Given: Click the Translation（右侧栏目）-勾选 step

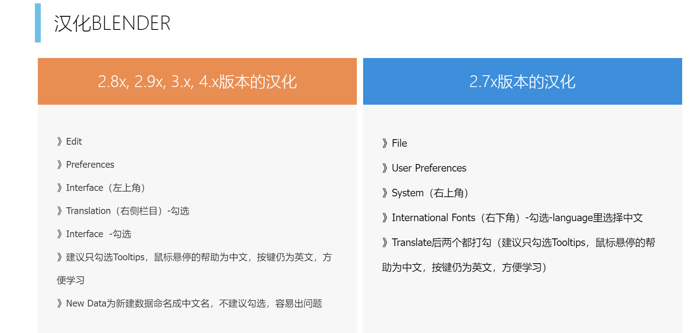Looking at the screenshot, I should click(x=123, y=211).
